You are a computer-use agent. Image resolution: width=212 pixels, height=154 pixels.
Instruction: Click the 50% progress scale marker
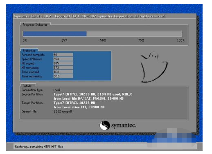point(103,40)
